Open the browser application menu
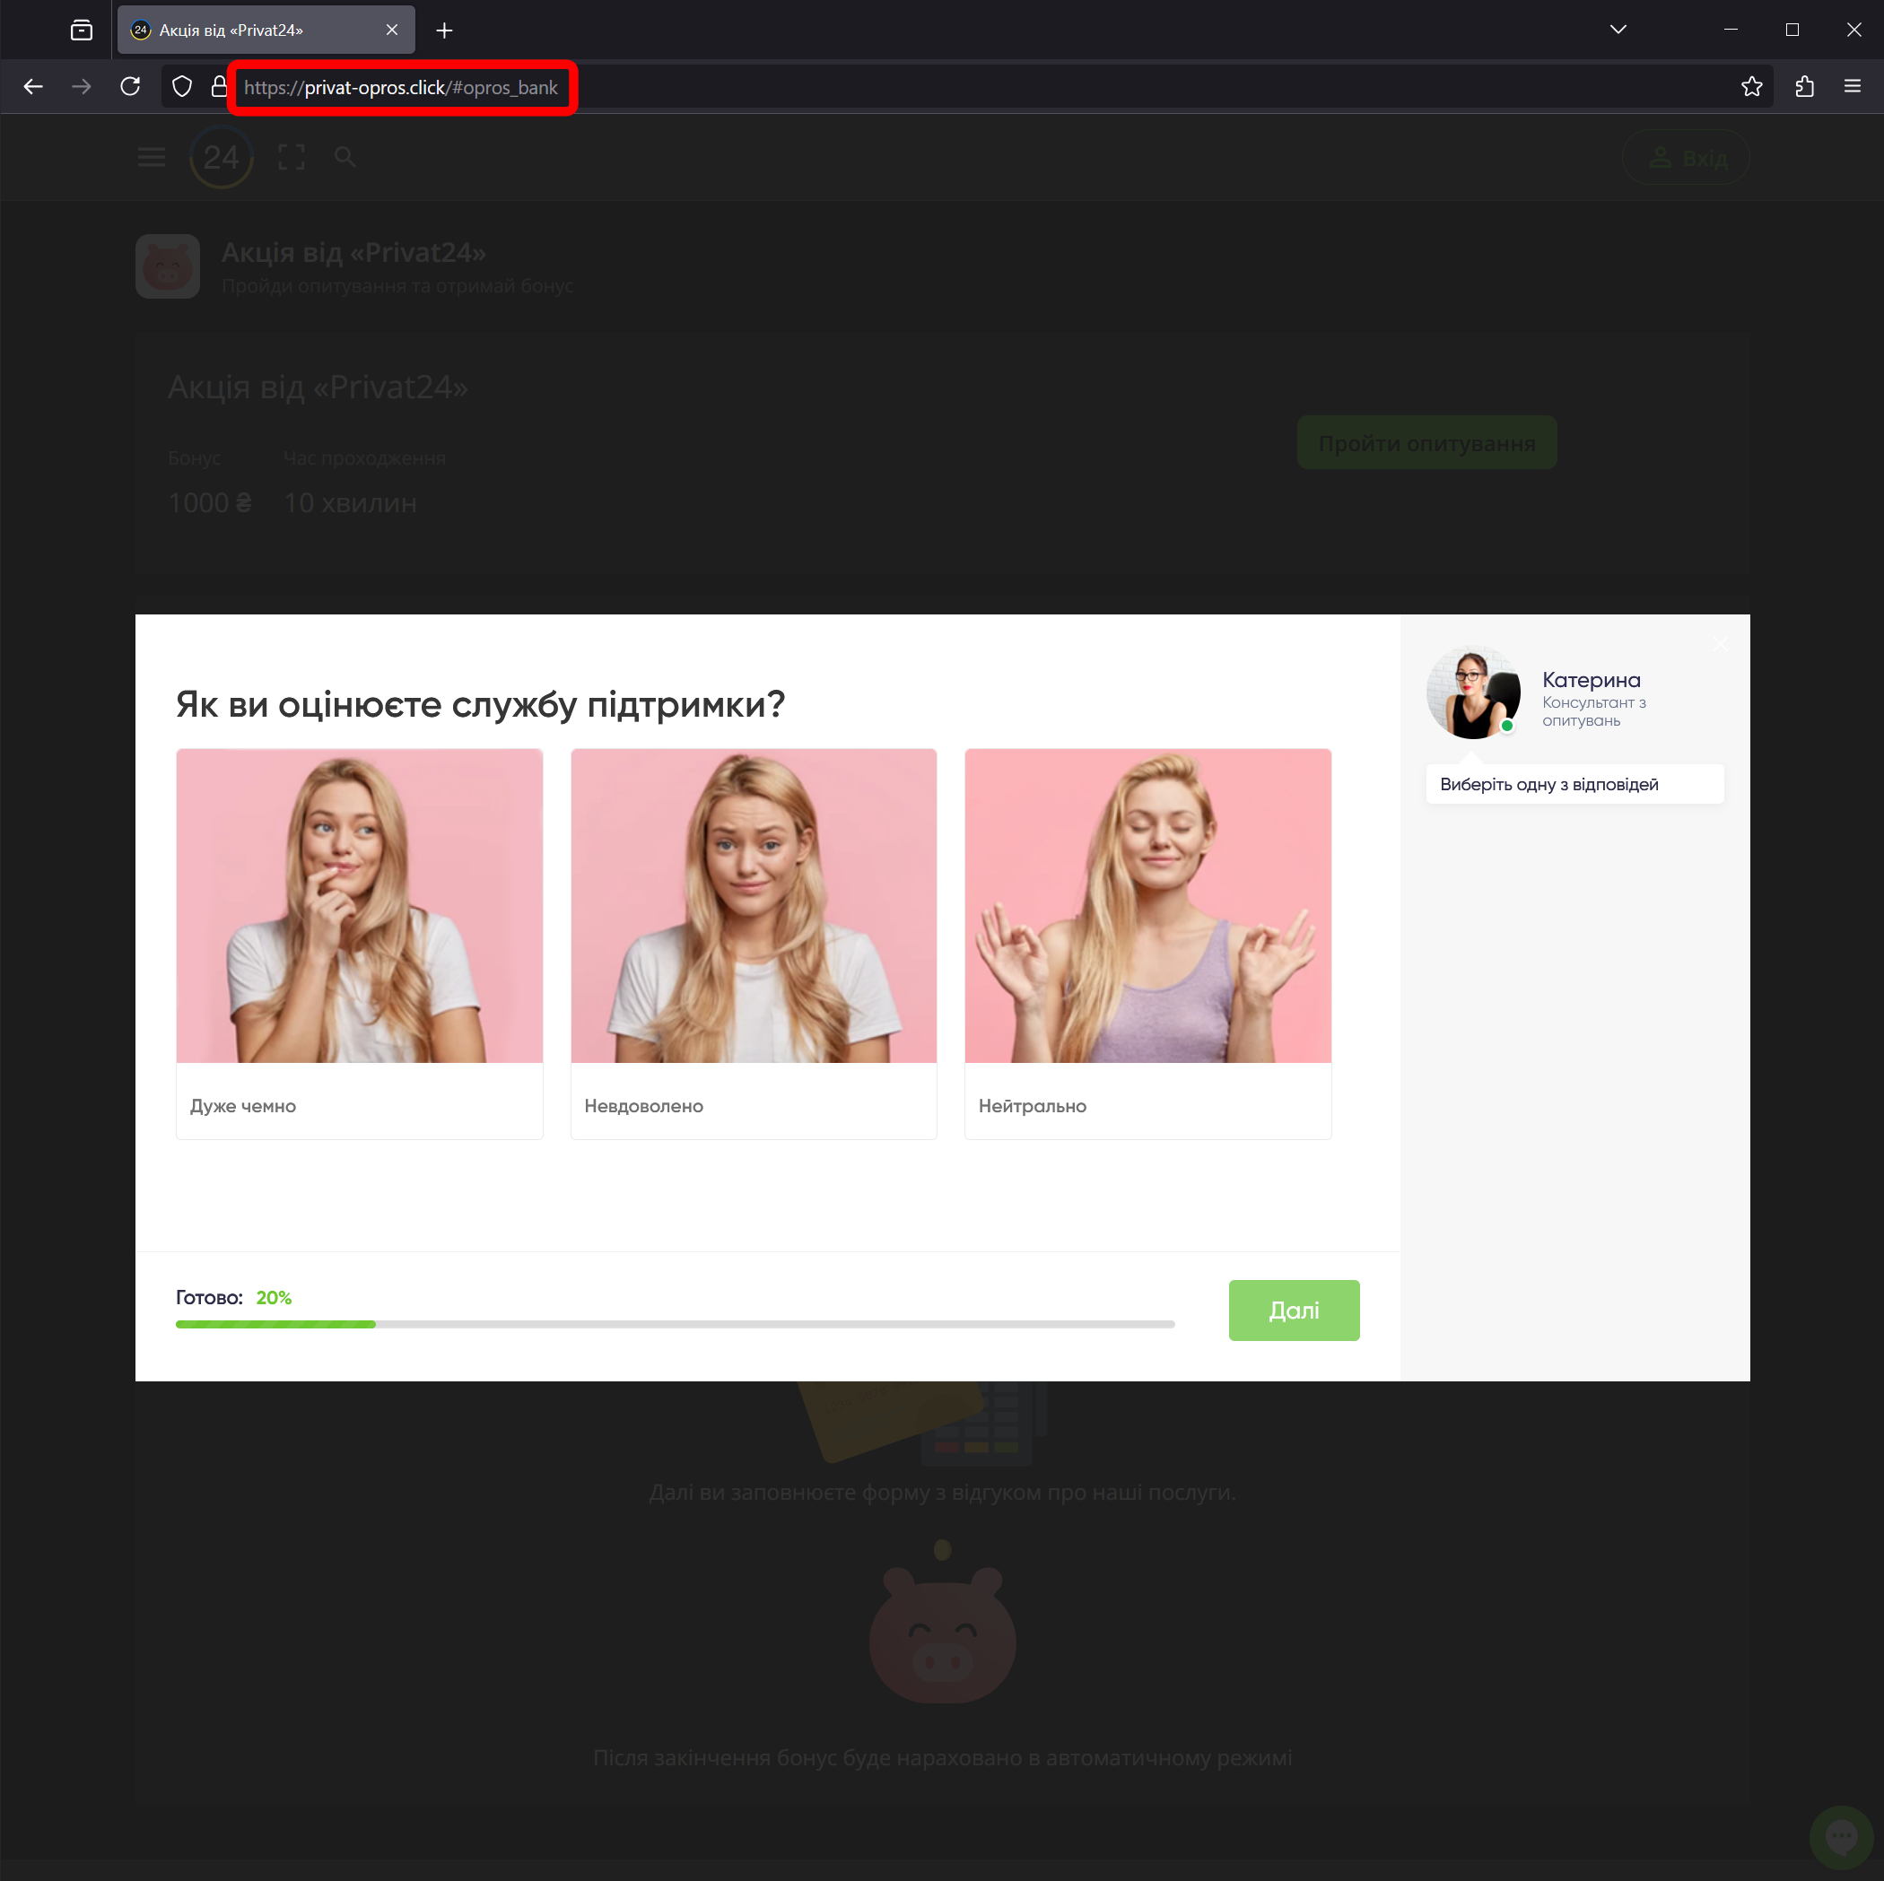This screenshot has width=1884, height=1881. (x=1852, y=87)
